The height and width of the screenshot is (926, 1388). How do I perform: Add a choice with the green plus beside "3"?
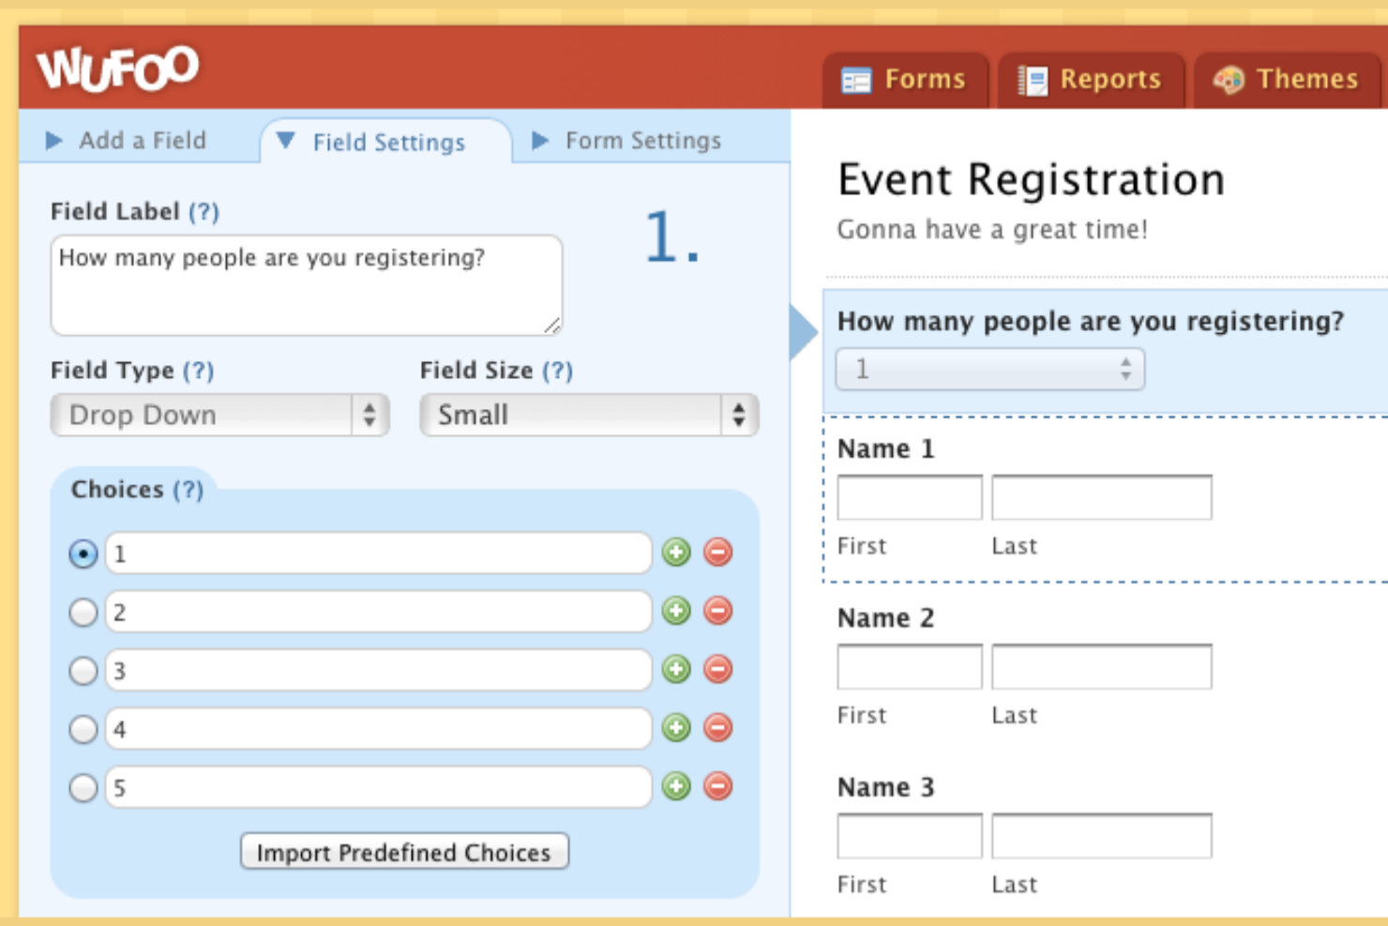pos(677,670)
